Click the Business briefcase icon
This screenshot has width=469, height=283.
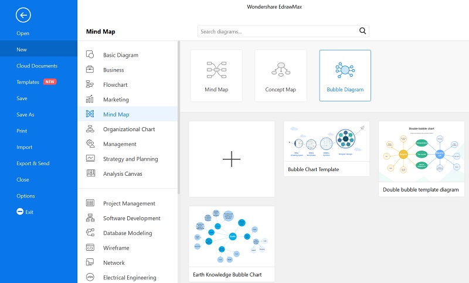pyautogui.click(x=90, y=69)
